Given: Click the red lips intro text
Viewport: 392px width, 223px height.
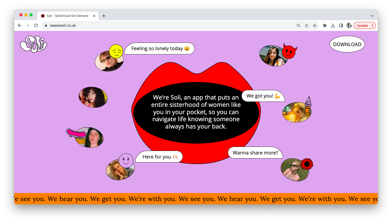Looking at the screenshot, I should click(x=196, y=112).
